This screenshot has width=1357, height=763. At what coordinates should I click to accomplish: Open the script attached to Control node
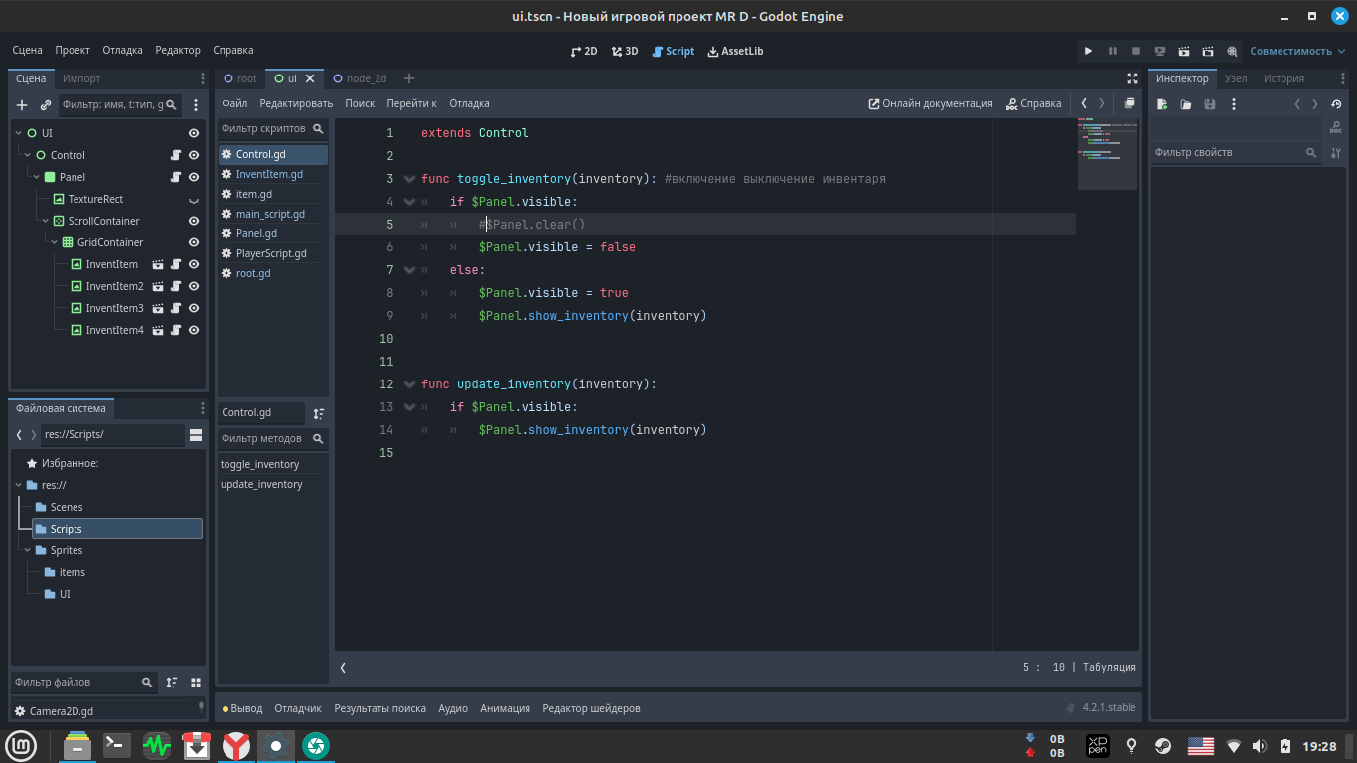coord(176,155)
